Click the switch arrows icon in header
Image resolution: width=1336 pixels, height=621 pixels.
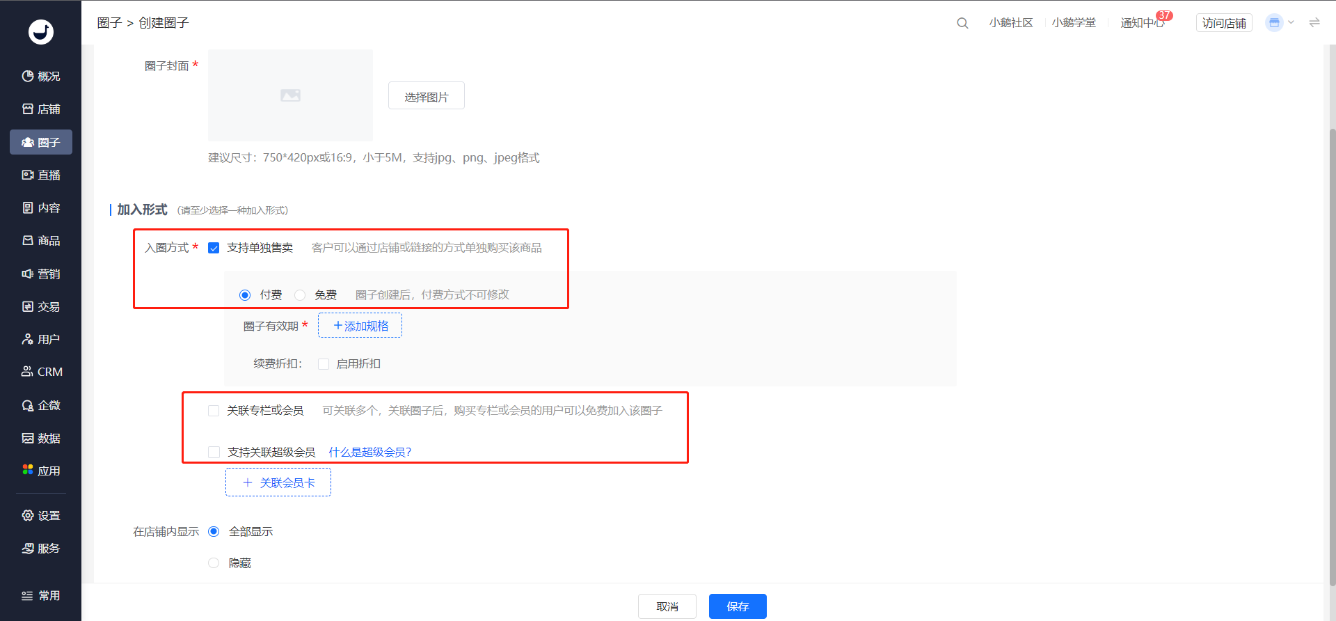(x=1314, y=23)
